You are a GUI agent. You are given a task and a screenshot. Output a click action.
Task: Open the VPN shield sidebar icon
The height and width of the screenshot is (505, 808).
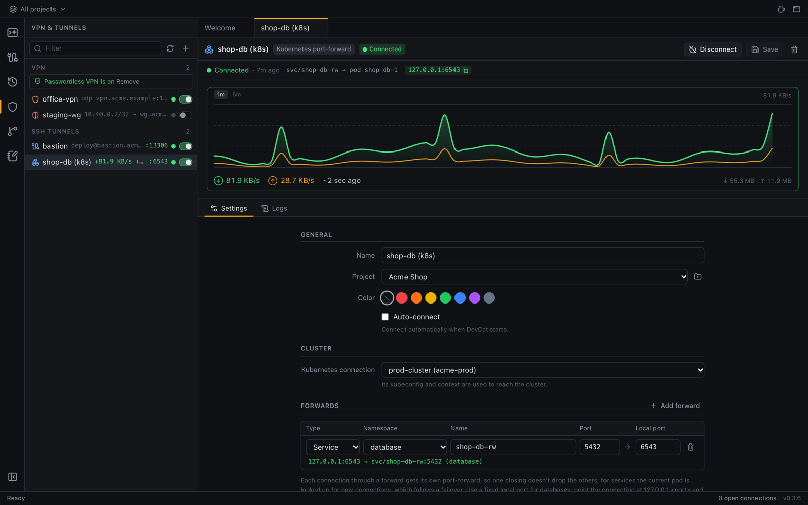point(12,107)
